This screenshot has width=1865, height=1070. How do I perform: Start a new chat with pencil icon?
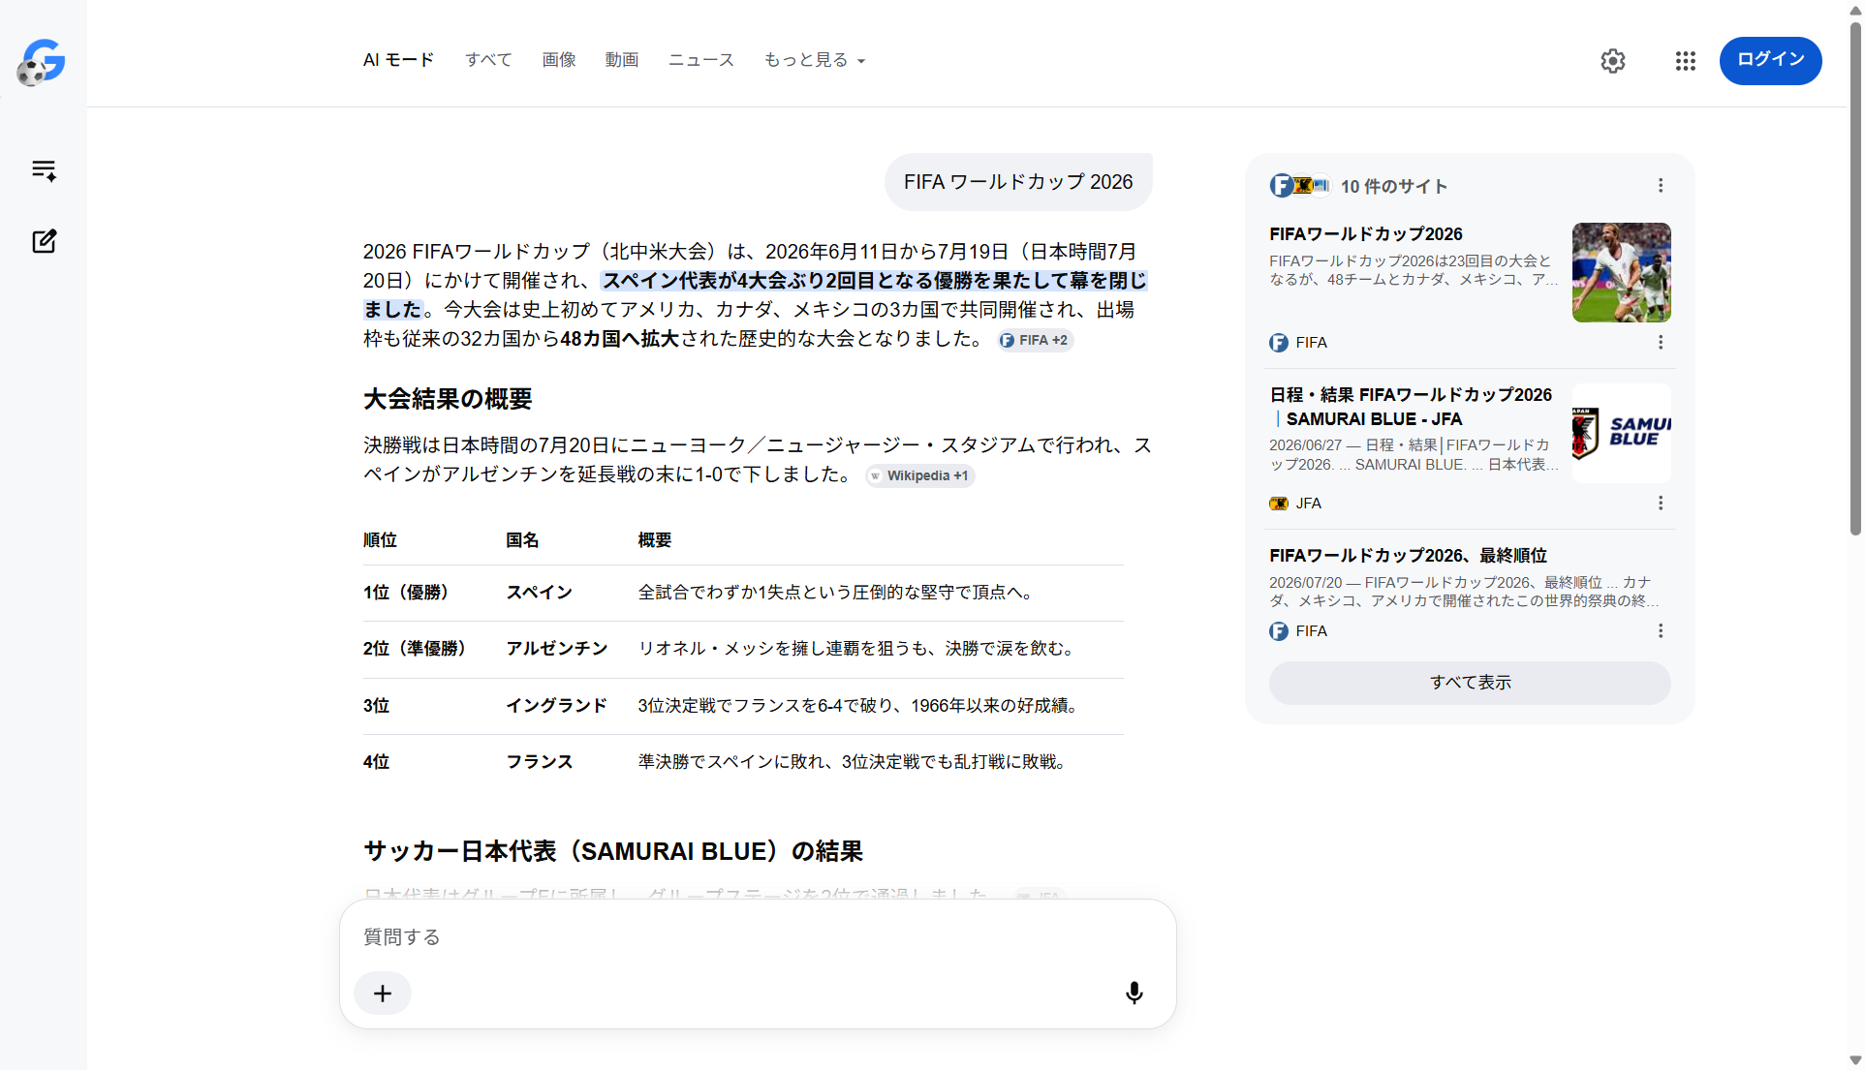pos(44,241)
